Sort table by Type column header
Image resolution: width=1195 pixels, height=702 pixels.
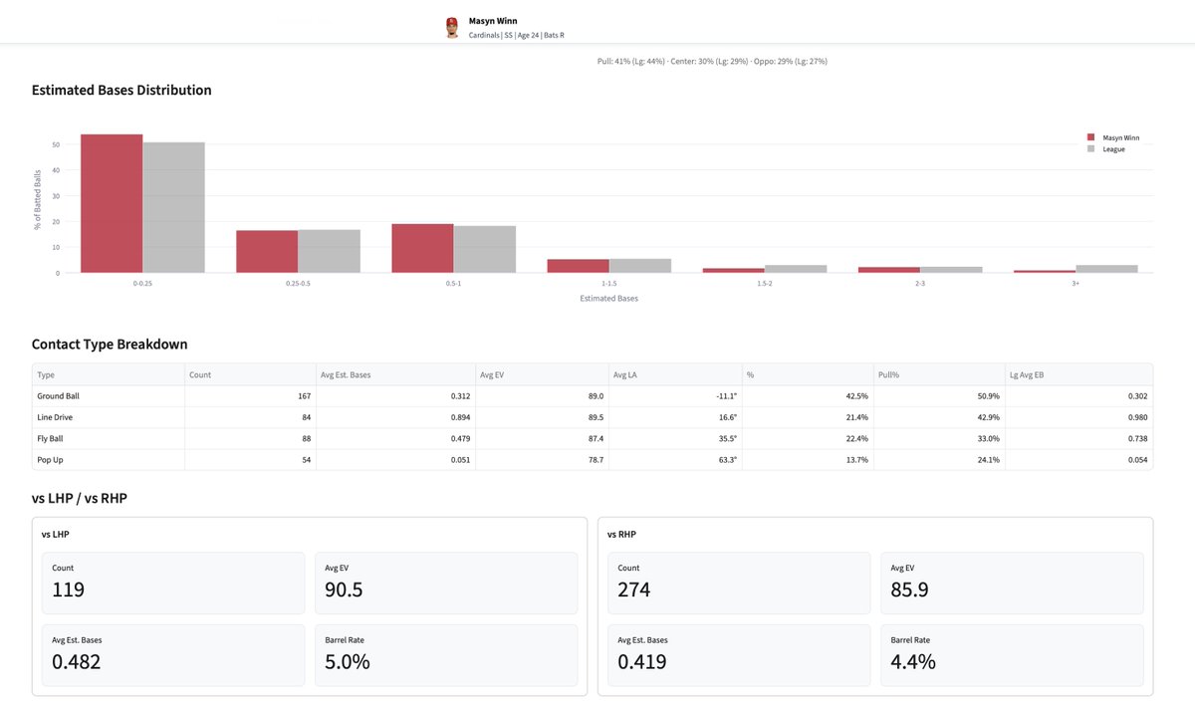coord(109,375)
